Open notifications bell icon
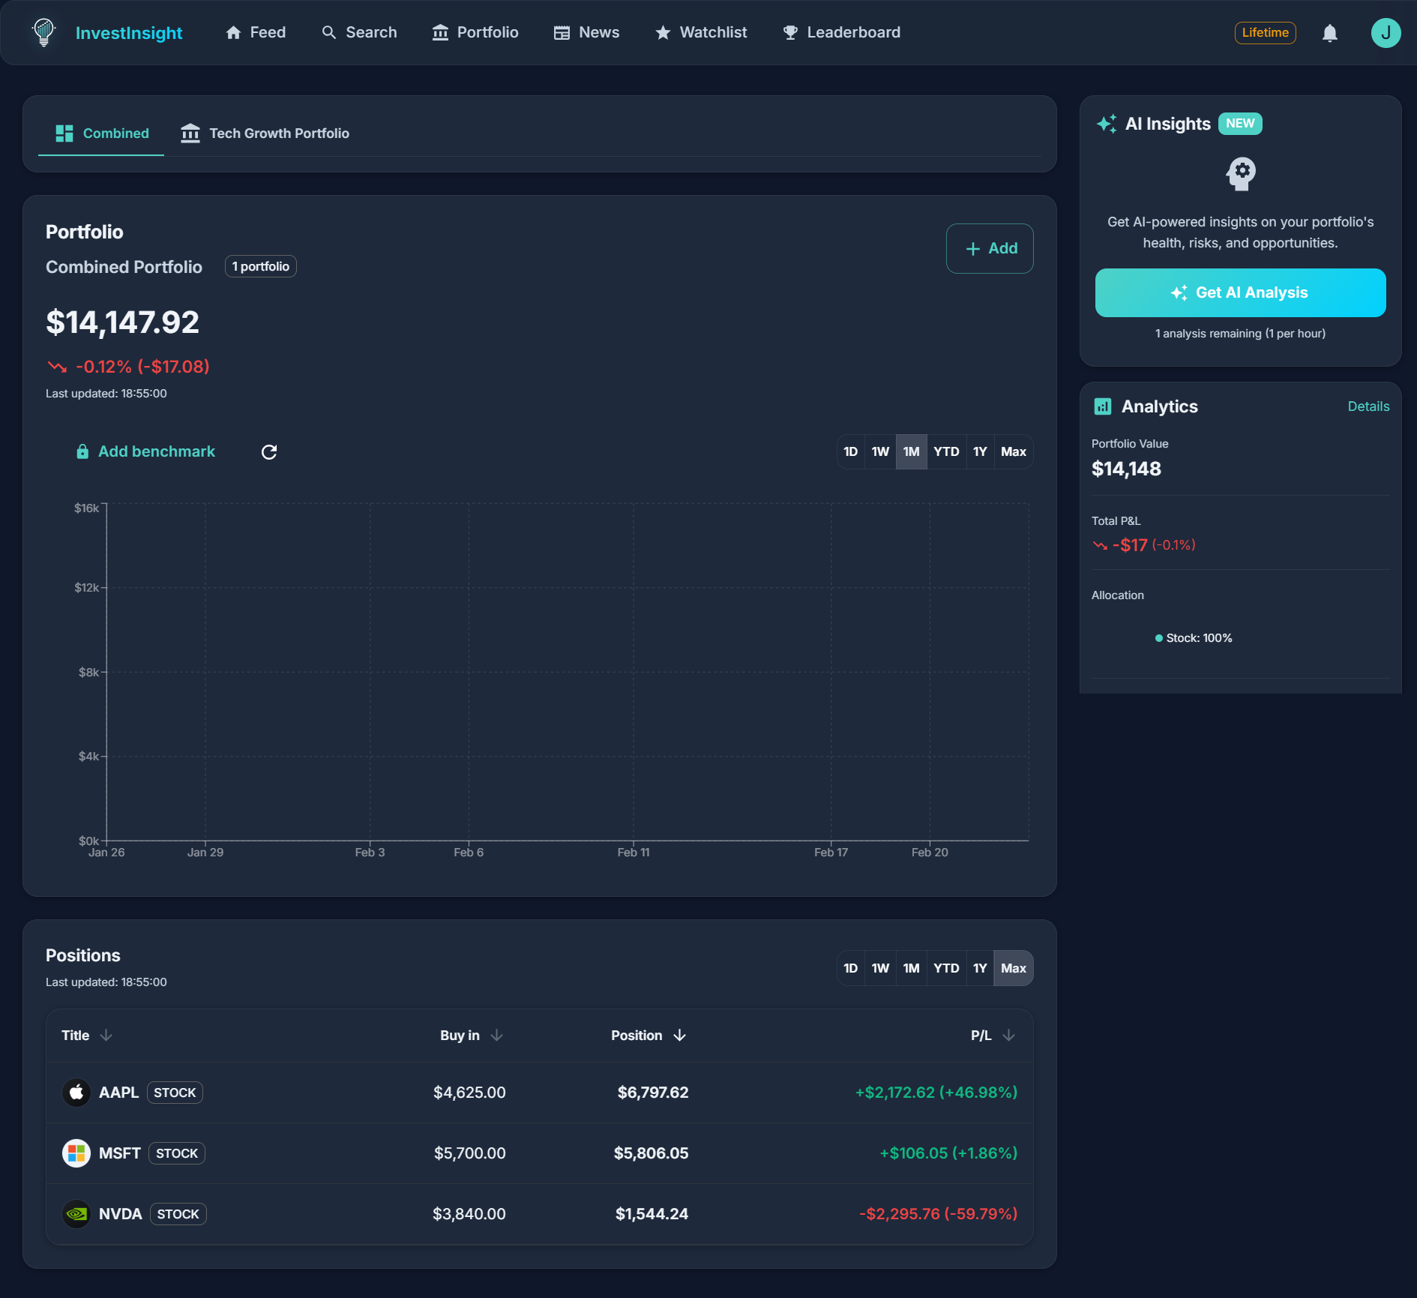The height and width of the screenshot is (1298, 1417). [x=1329, y=33]
